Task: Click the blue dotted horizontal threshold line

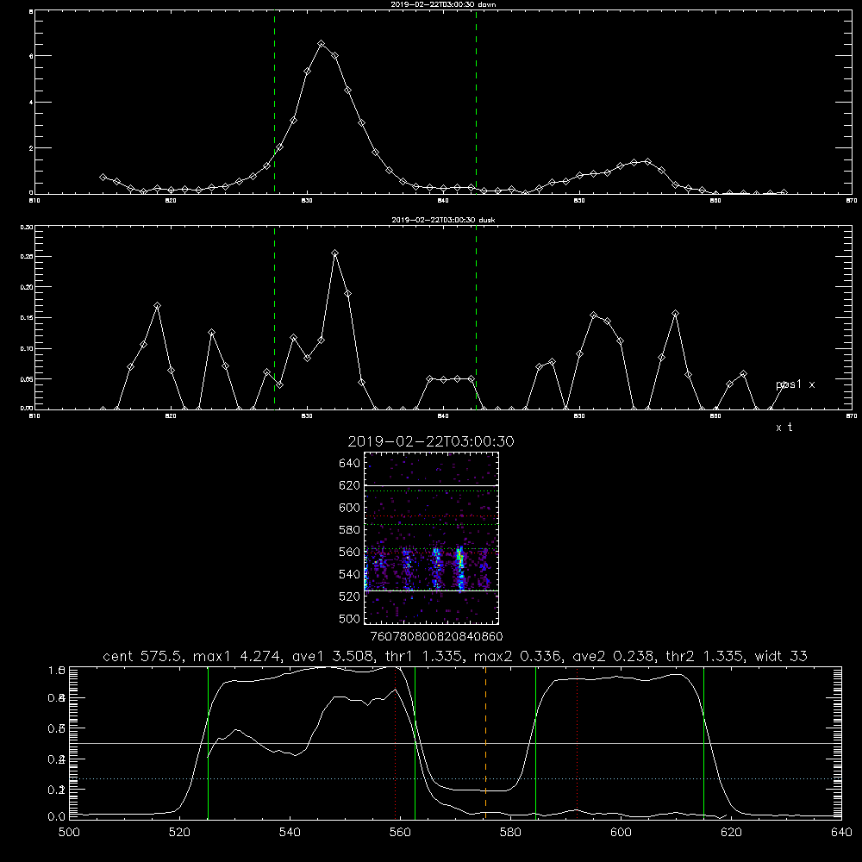Action: pos(455,779)
